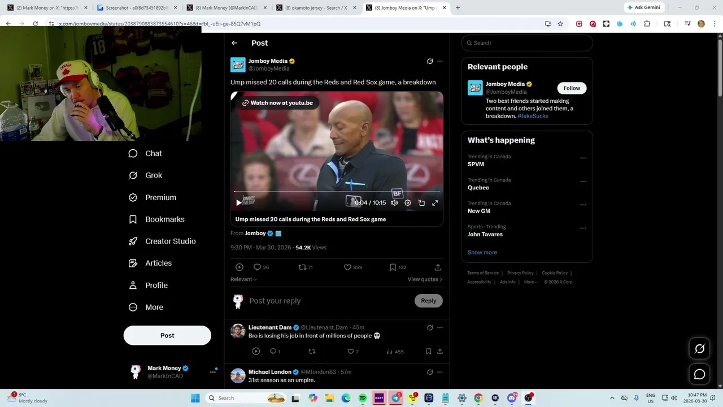723x407 pixels.
Task: Switch to Screenshot browser tab
Action: point(136,8)
